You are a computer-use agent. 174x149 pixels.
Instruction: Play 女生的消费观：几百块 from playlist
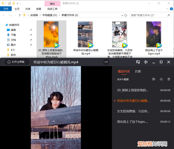143,111
